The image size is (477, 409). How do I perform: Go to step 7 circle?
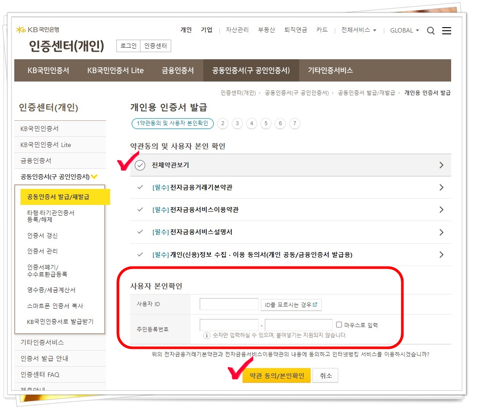(295, 123)
